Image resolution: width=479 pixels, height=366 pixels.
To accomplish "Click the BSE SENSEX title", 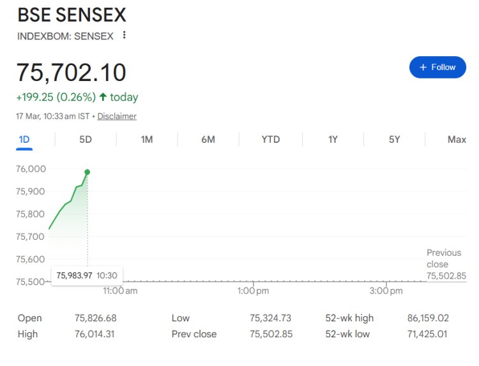I will pos(72,15).
